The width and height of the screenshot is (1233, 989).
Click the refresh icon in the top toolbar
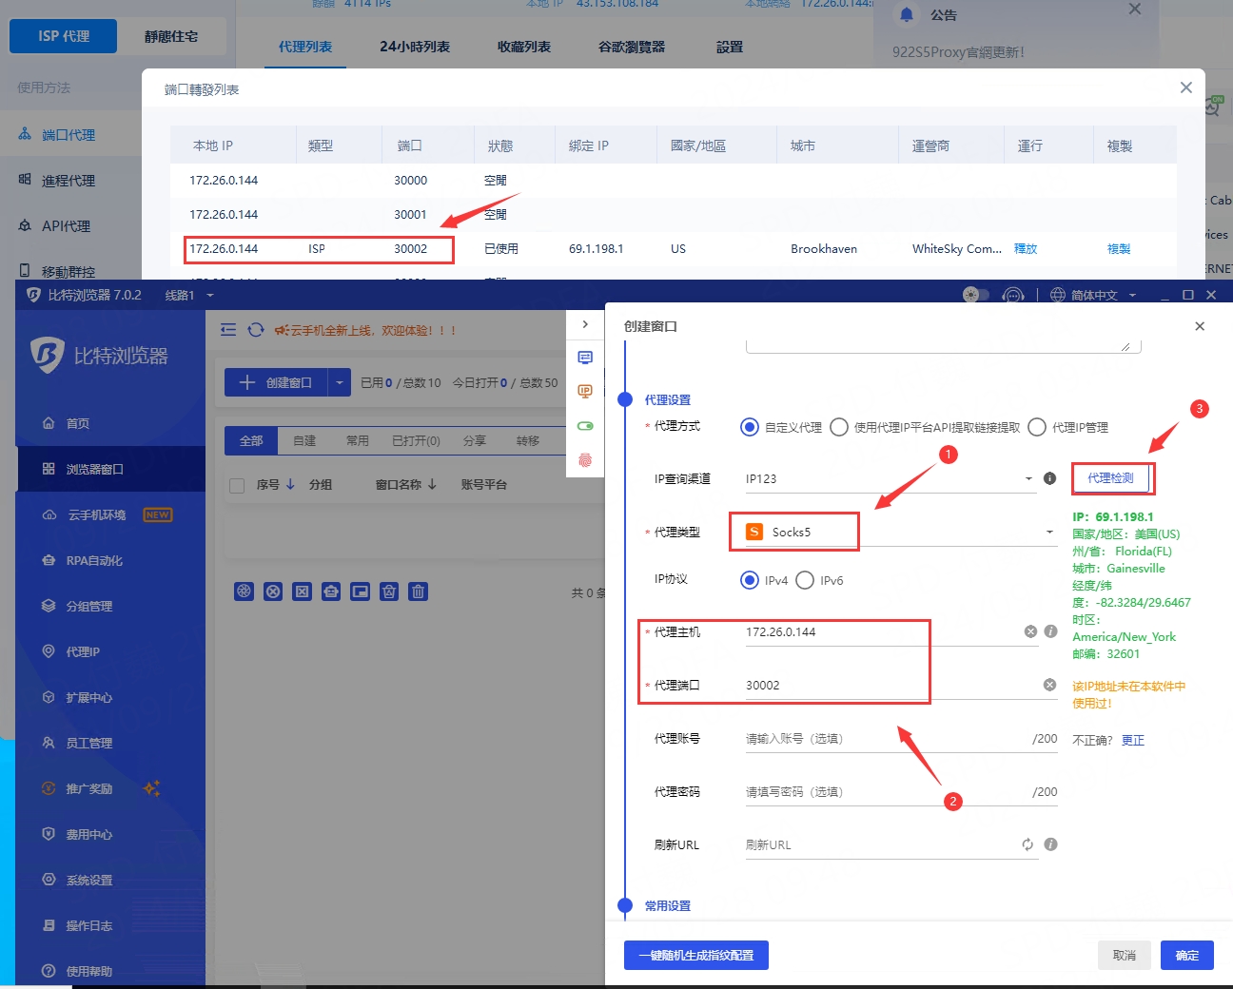[256, 330]
